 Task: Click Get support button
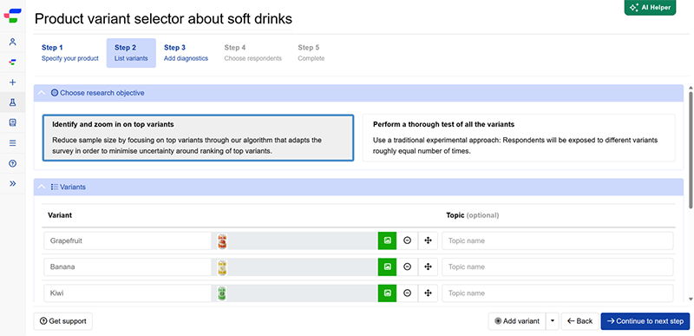62,321
